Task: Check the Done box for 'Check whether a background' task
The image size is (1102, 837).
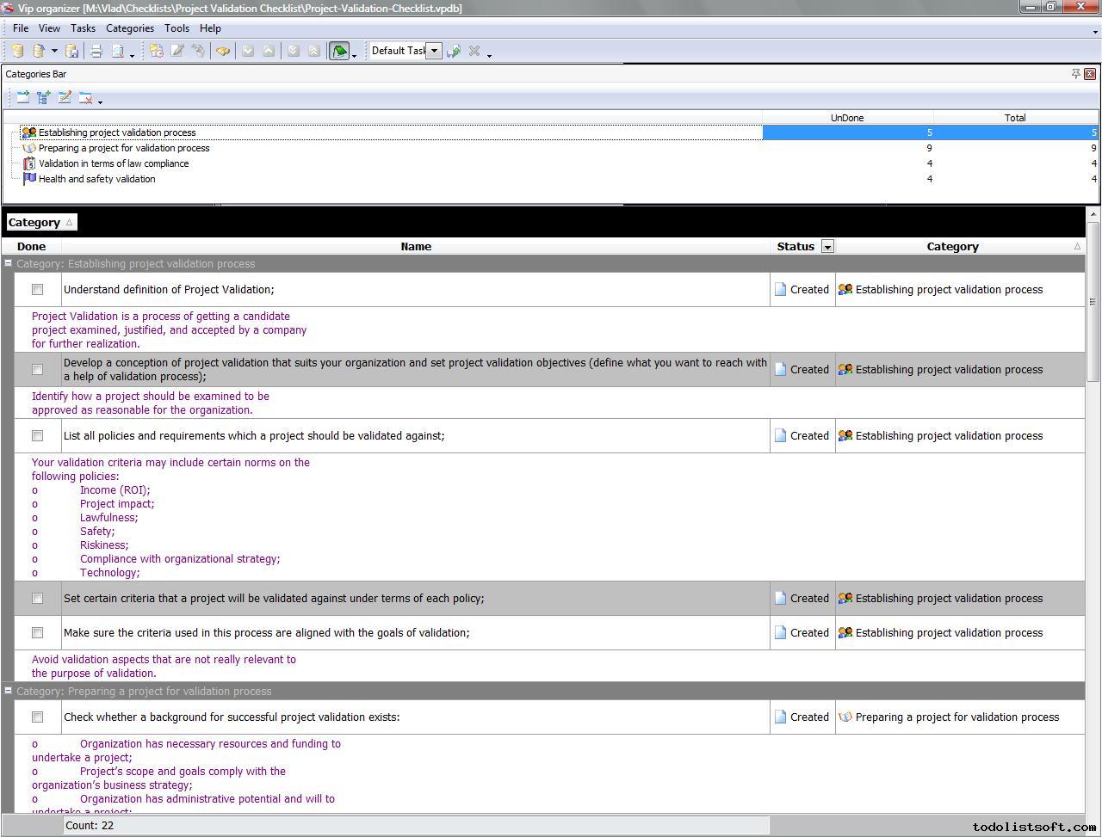Action: (x=37, y=717)
